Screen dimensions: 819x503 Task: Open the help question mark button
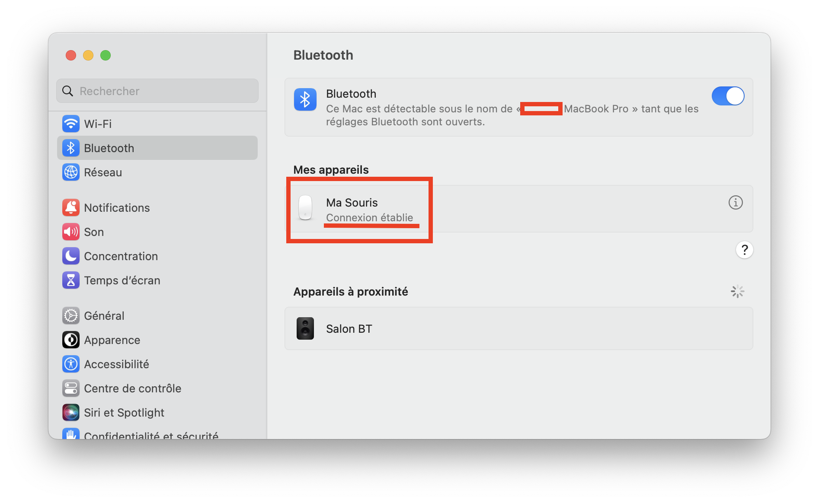click(x=744, y=250)
